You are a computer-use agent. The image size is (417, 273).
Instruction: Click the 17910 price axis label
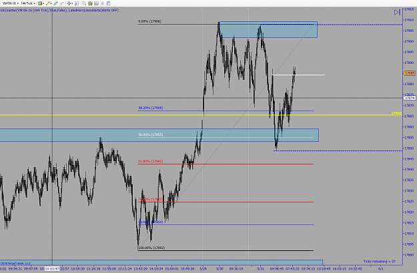[x=409, y=20]
